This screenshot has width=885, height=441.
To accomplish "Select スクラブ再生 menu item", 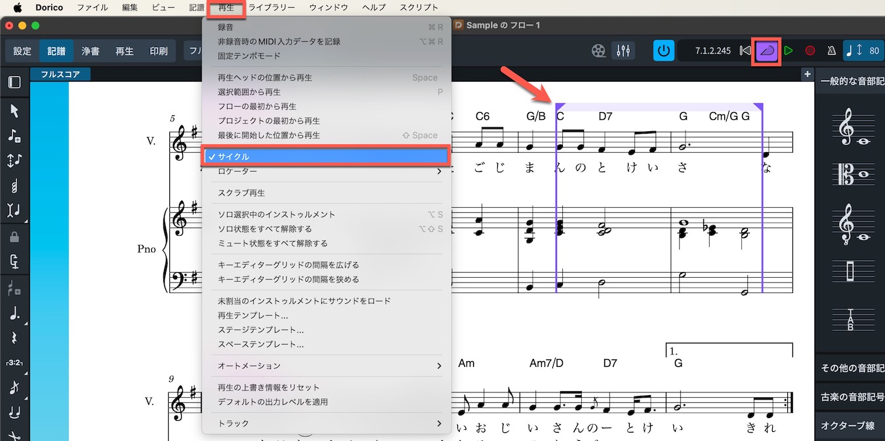I will [327, 193].
